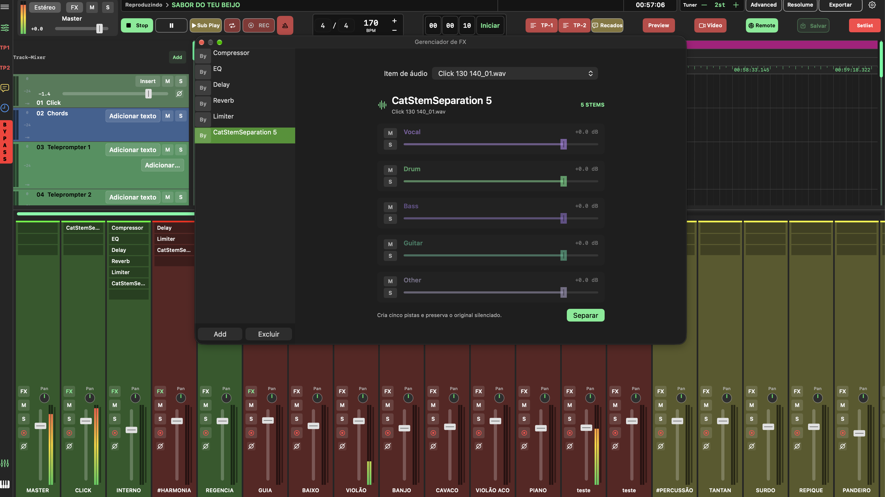Screen dimensions: 885x497
Task: Click Excluir in FX manager
Action: 269,334
